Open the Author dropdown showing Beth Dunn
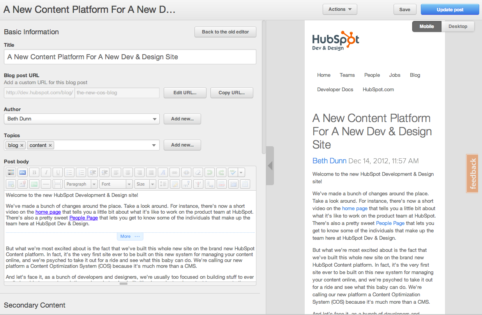482x315 pixels. pos(82,119)
